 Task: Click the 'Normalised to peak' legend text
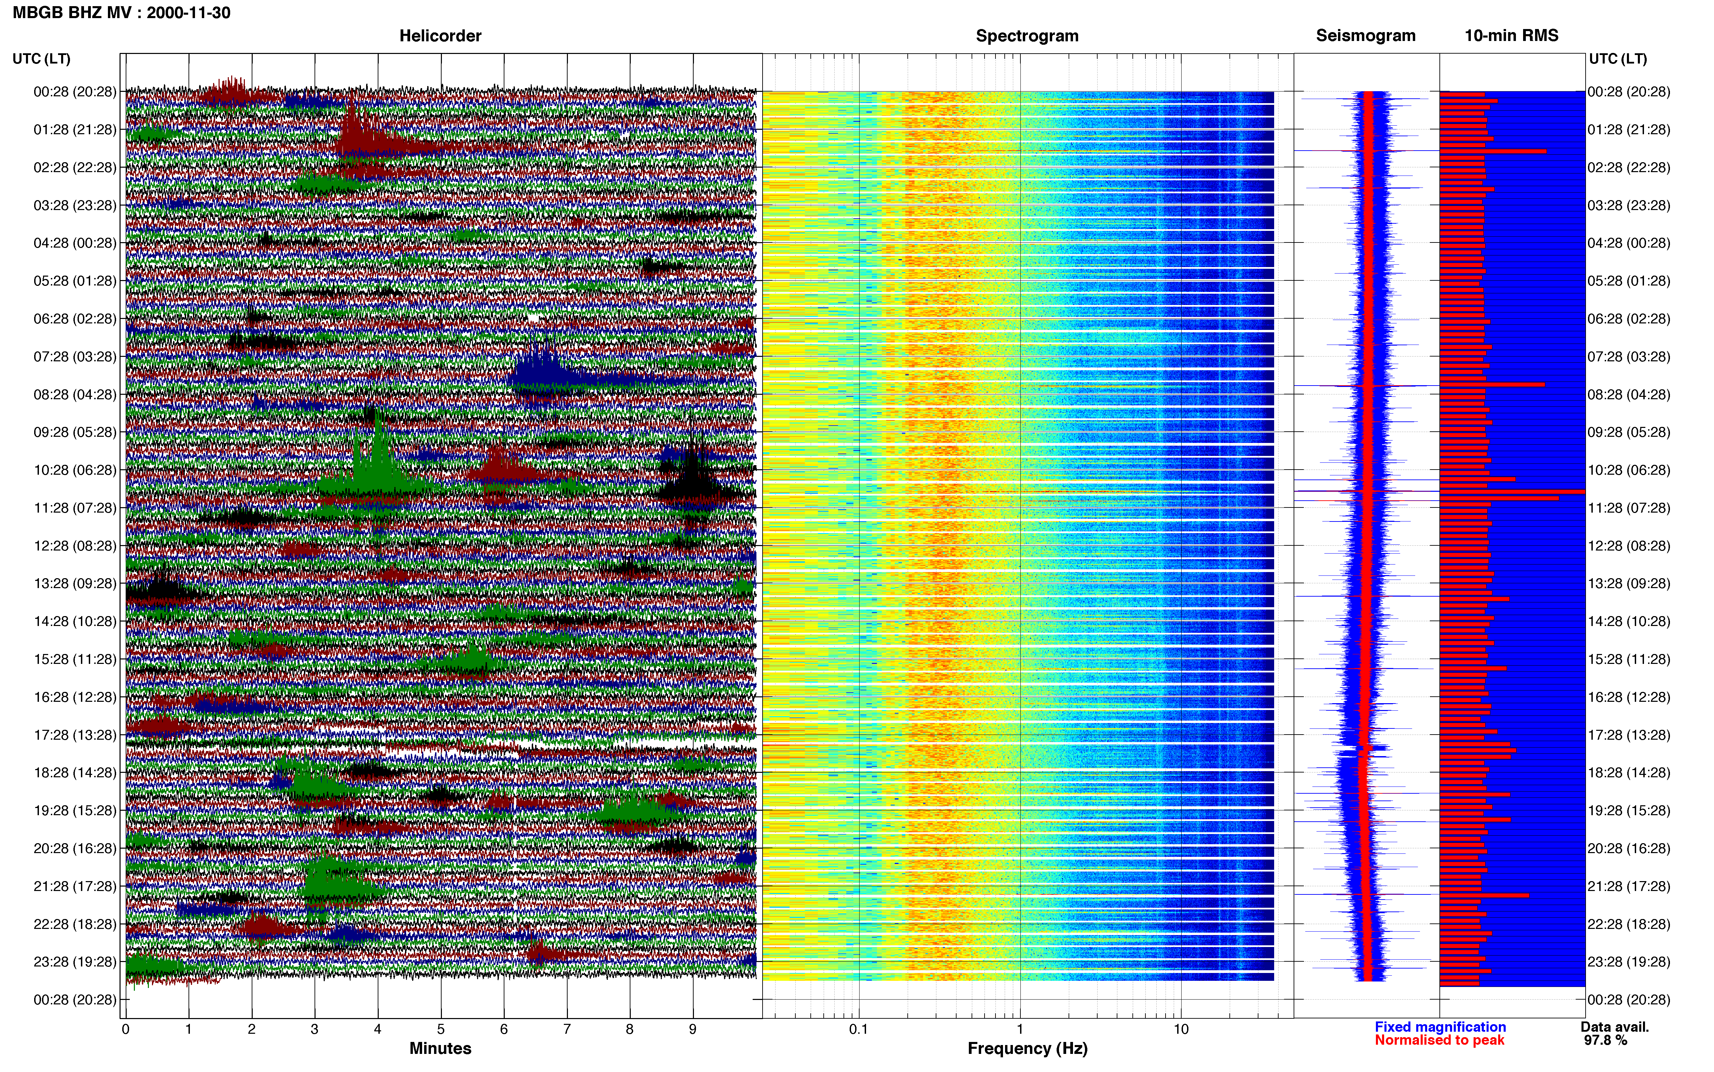point(1439,1040)
